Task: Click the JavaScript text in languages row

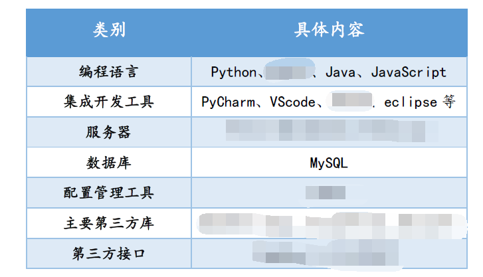Action: 409,72
